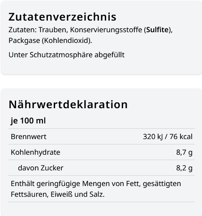The height and width of the screenshot is (216, 202).
Task: Click the text 'Unter Schutzatmosphäre abgefüllt'
Action: (67, 55)
